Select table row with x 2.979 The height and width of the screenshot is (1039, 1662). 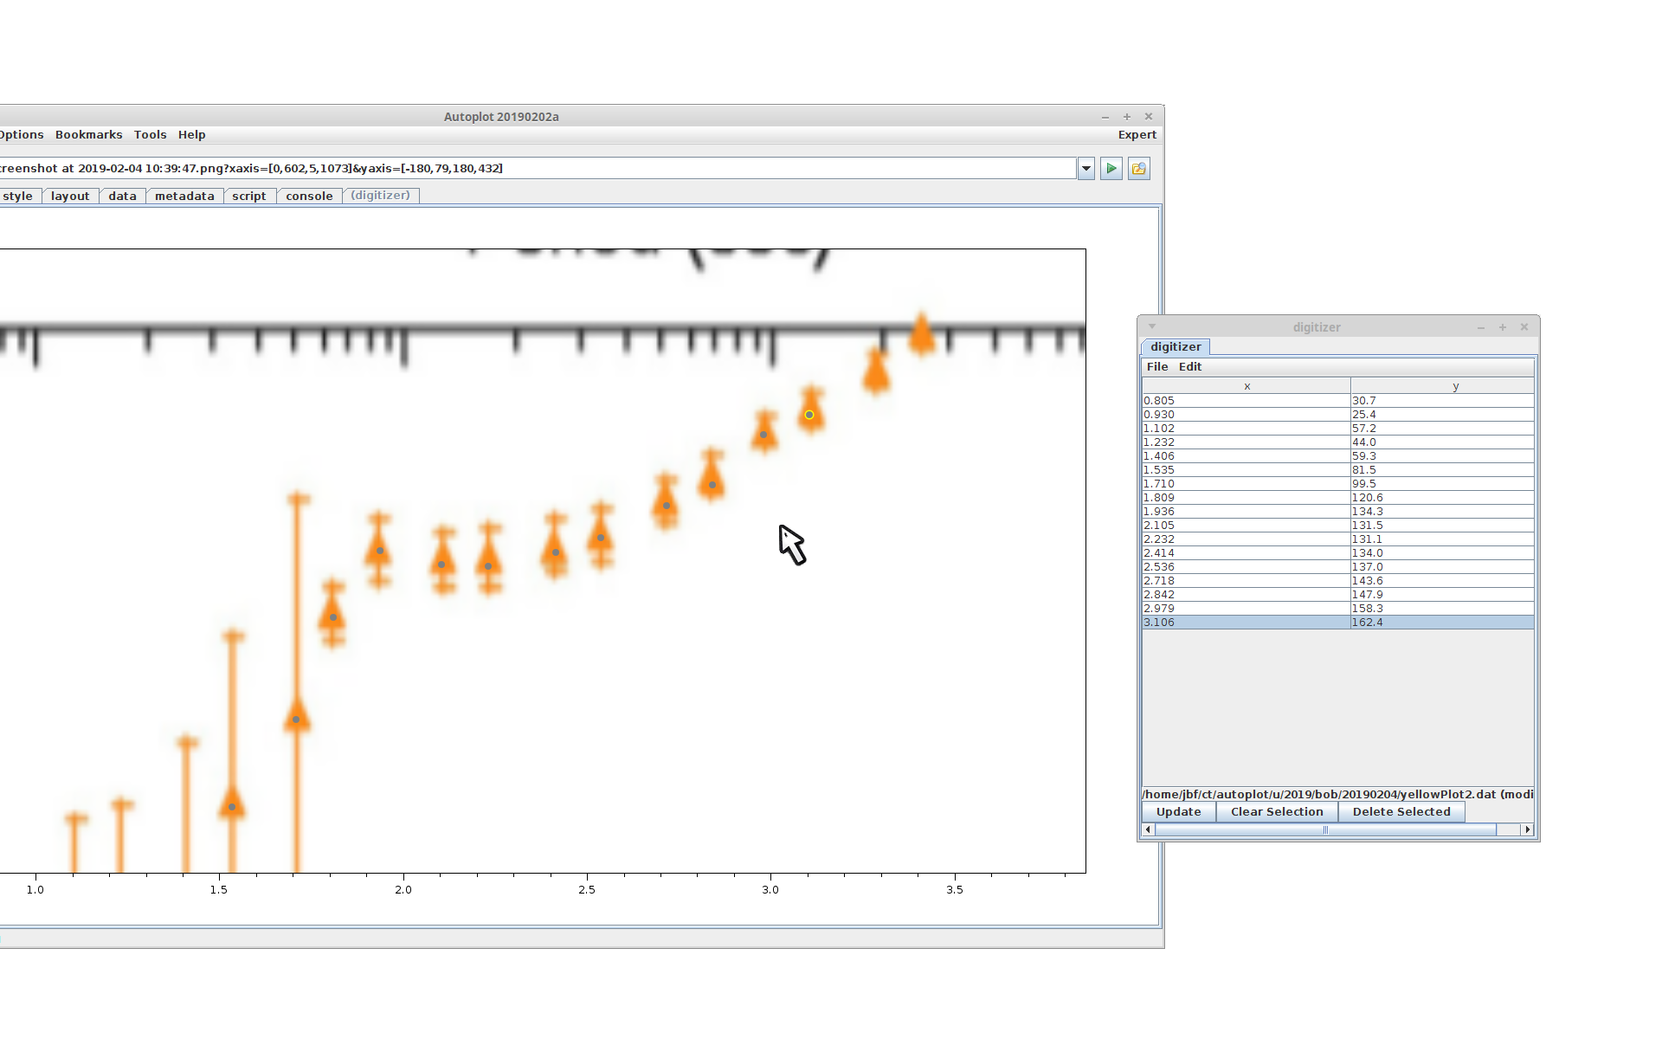1338,609
